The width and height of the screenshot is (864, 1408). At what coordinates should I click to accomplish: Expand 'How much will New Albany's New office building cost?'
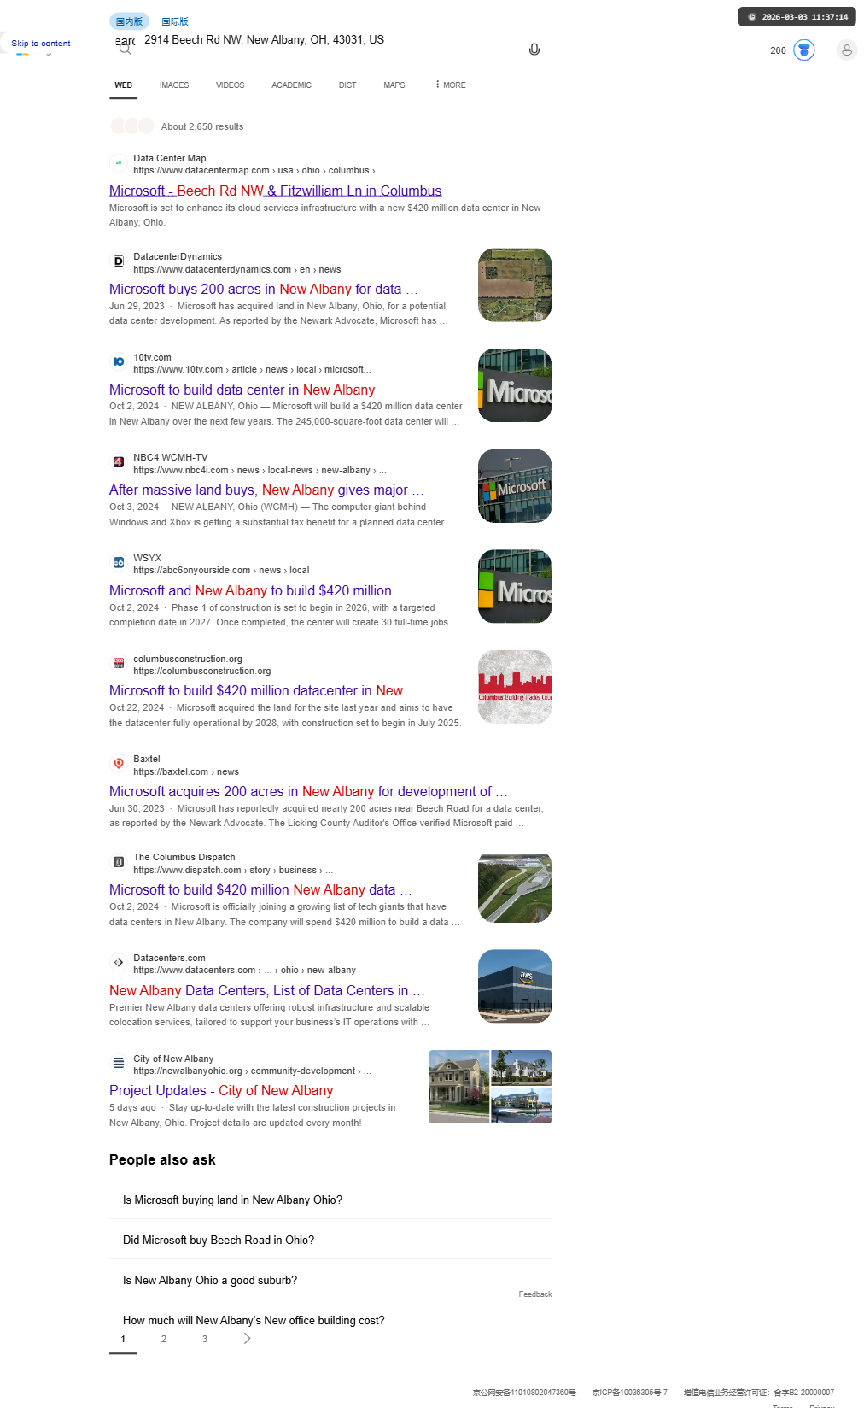point(330,1321)
